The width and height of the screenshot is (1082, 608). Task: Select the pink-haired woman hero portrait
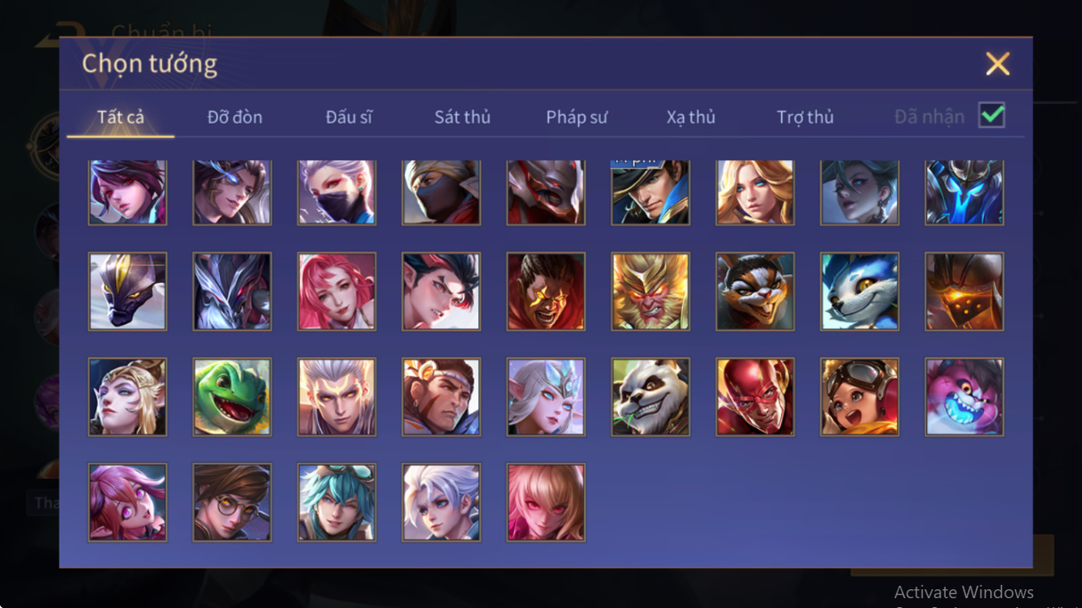point(337,291)
